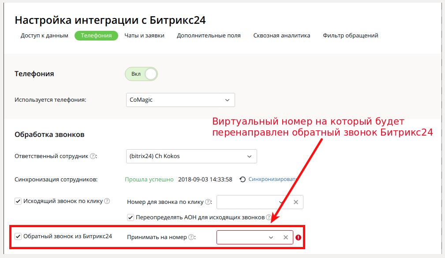
Task: Show help for 'Принимать на номер'
Action: click(x=191, y=237)
